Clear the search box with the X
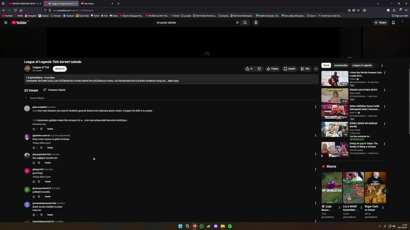Viewport: 410px width, 230px height. pos(237,23)
